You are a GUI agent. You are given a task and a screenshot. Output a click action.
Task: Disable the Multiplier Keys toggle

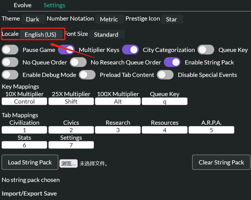[66, 49]
